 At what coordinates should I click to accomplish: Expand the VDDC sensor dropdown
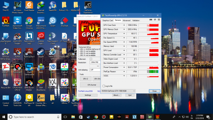pyautogui.click(x=124, y=76)
